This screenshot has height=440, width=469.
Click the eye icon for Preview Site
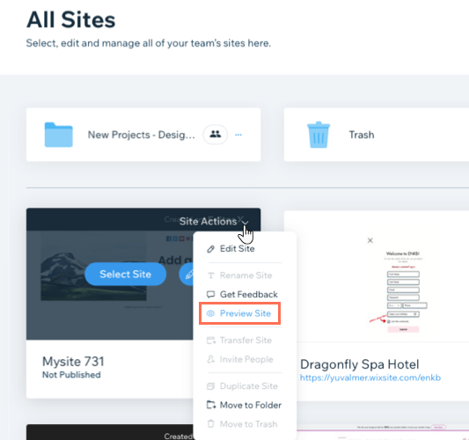coord(210,313)
